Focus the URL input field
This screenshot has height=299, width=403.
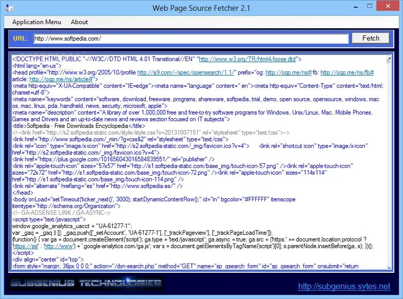(190, 39)
